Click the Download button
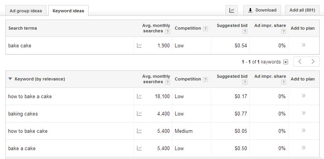The height and width of the screenshot is (159, 324). 262,10
